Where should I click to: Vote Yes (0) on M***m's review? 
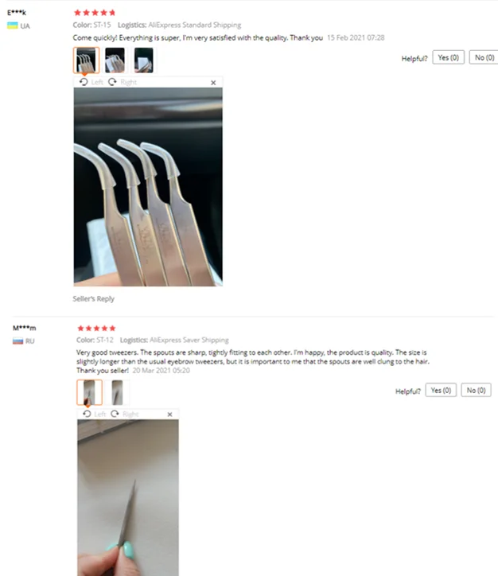(441, 390)
